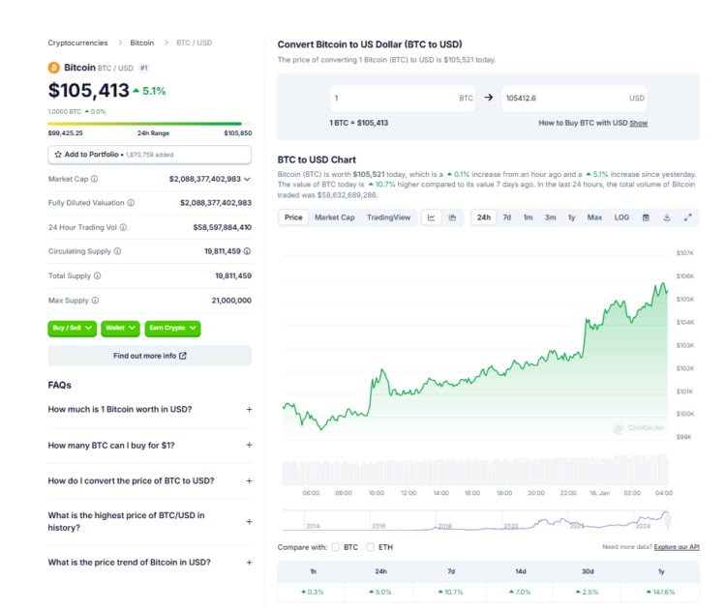The image size is (726, 609).
Task: Select 7d chart range
Action: point(507,217)
